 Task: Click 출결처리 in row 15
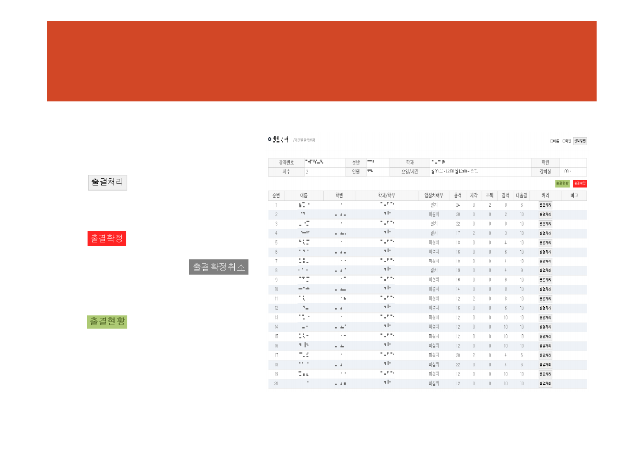(545, 336)
